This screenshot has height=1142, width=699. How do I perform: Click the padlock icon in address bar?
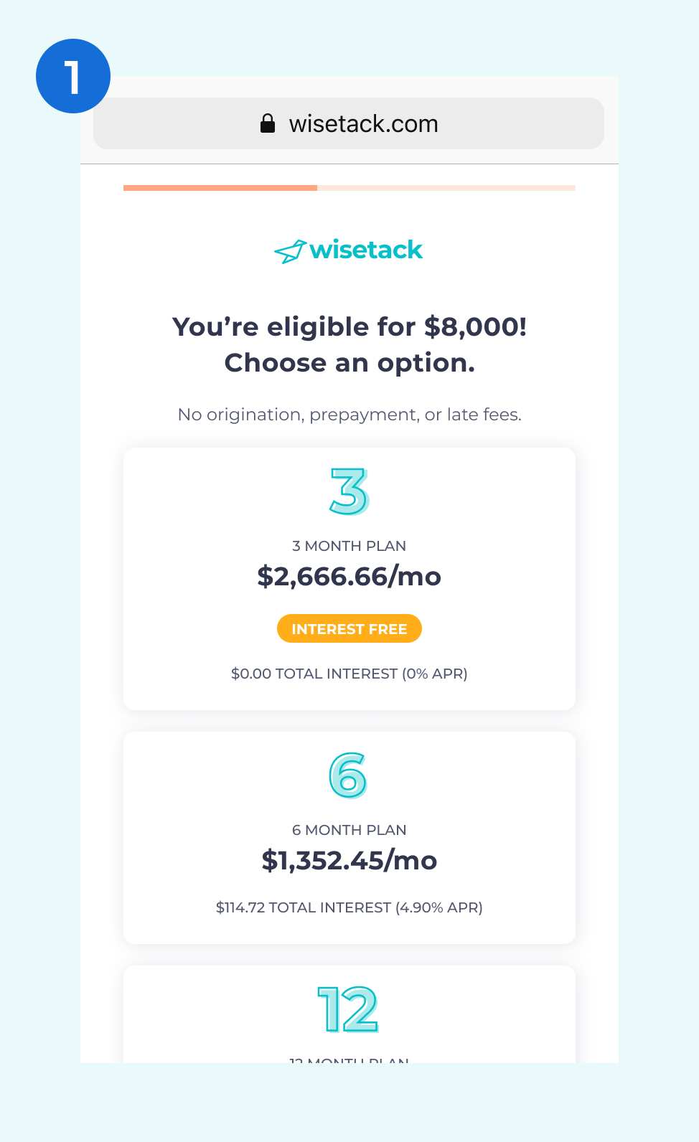point(268,123)
